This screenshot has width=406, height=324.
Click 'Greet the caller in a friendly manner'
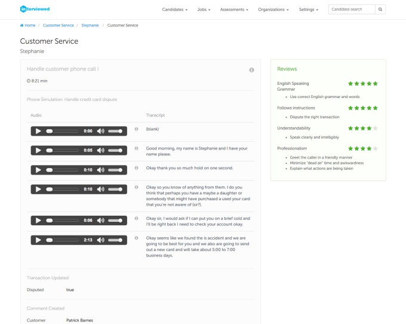pyautogui.click(x=321, y=157)
